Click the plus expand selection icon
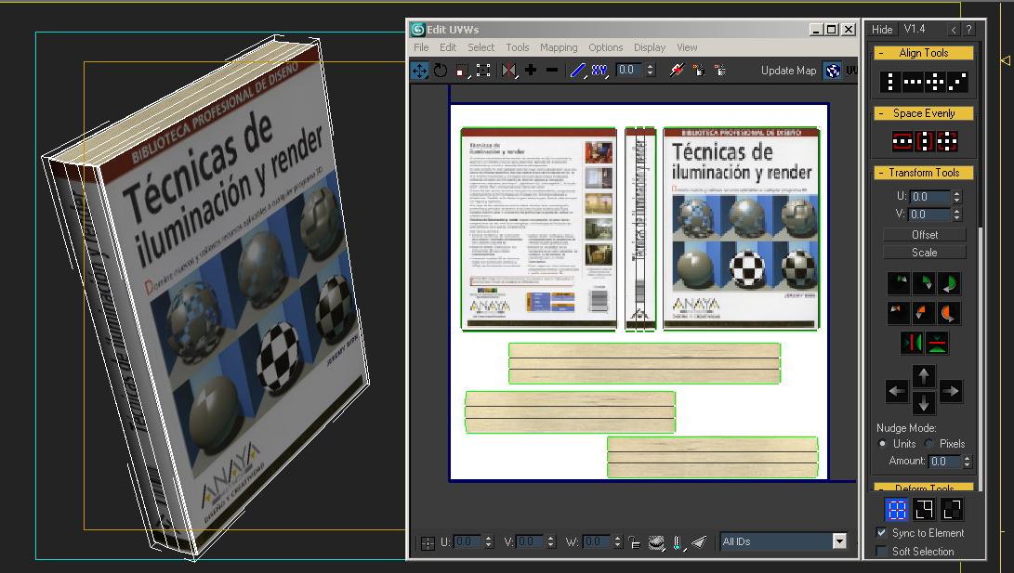The height and width of the screenshot is (573, 1014). [531, 70]
